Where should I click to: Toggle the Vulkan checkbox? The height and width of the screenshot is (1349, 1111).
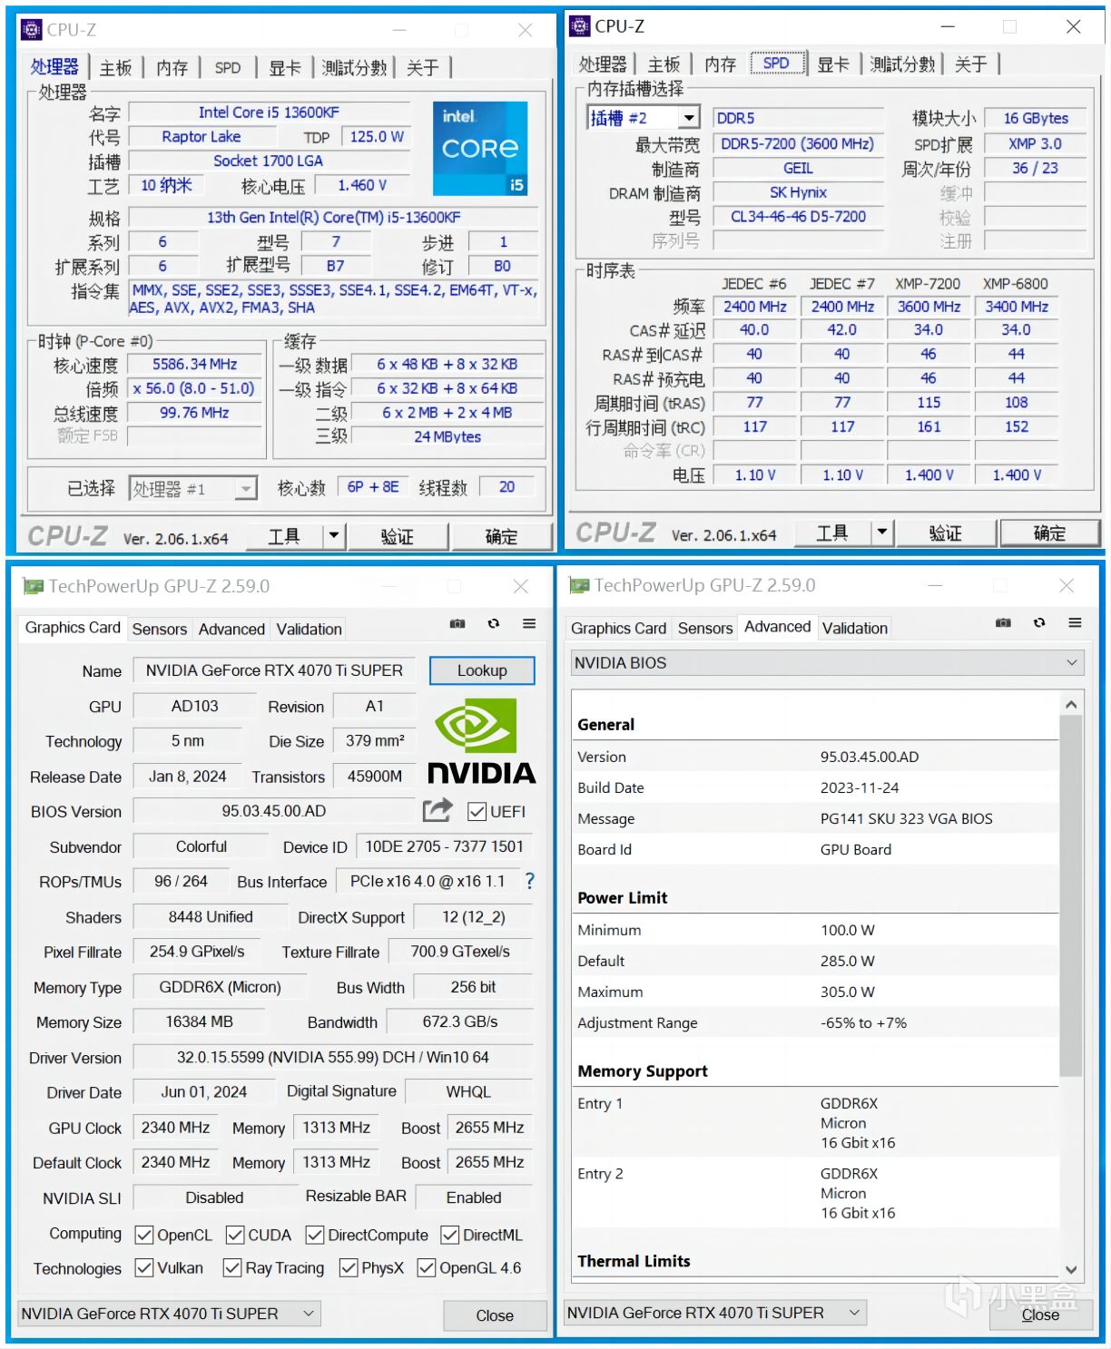coord(143,1268)
